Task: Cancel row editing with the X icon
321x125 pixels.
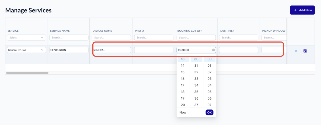Action: click(x=296, y=51)
